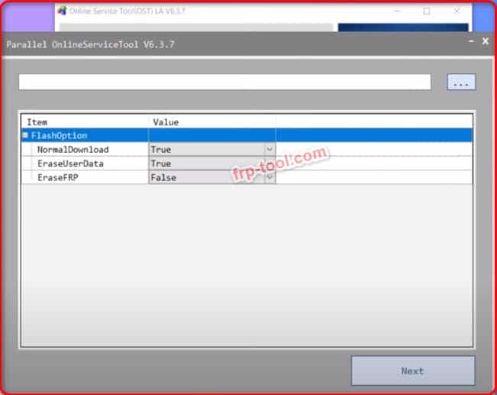Minimize the background Online Service Tool window
The width and height of the screenshot is (497, 395).
397,11
